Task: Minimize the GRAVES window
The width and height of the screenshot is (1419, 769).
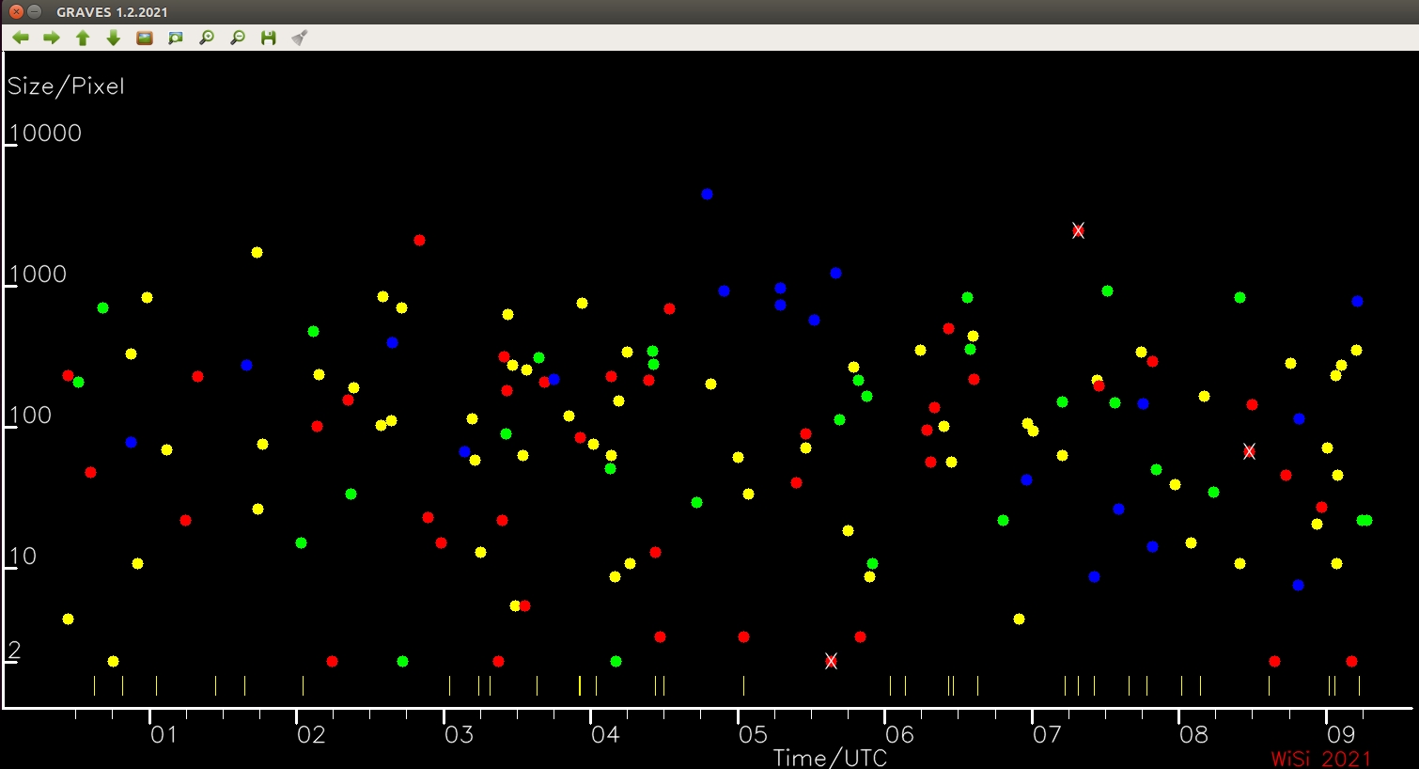Action: [x=35, y=12]
